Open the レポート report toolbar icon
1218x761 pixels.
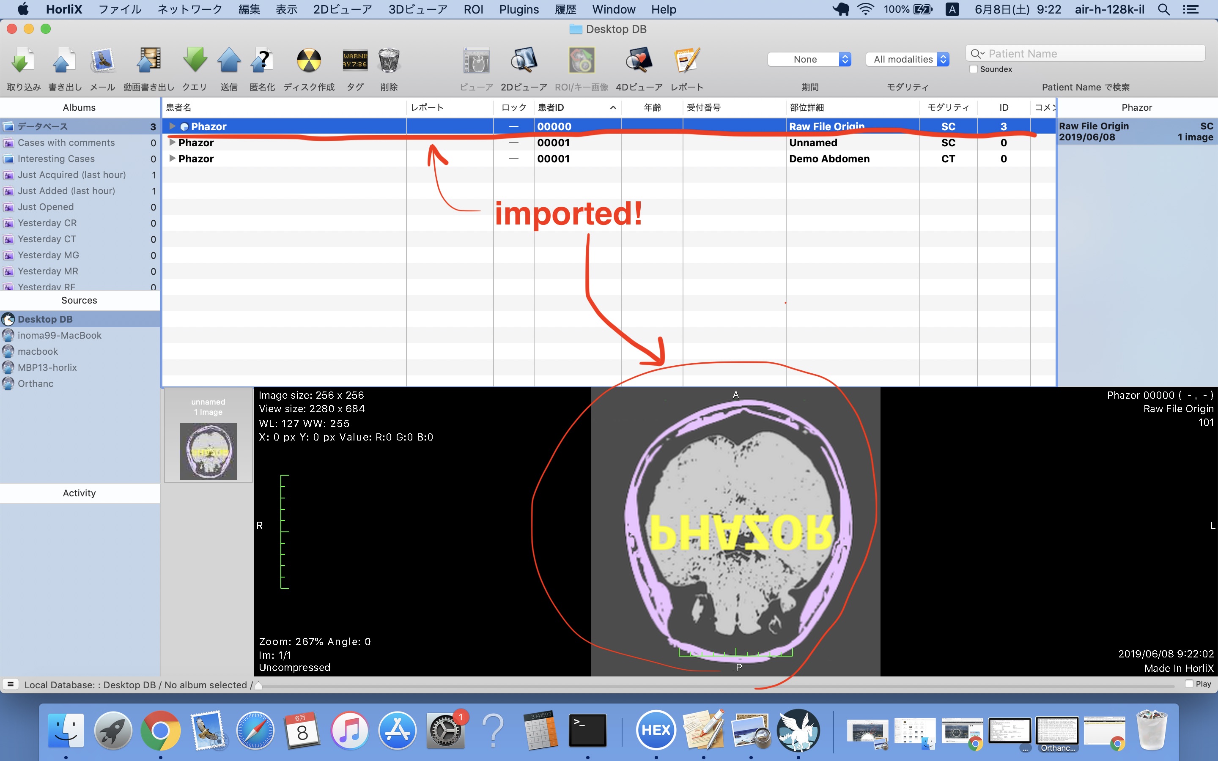[x=686, y=61]
